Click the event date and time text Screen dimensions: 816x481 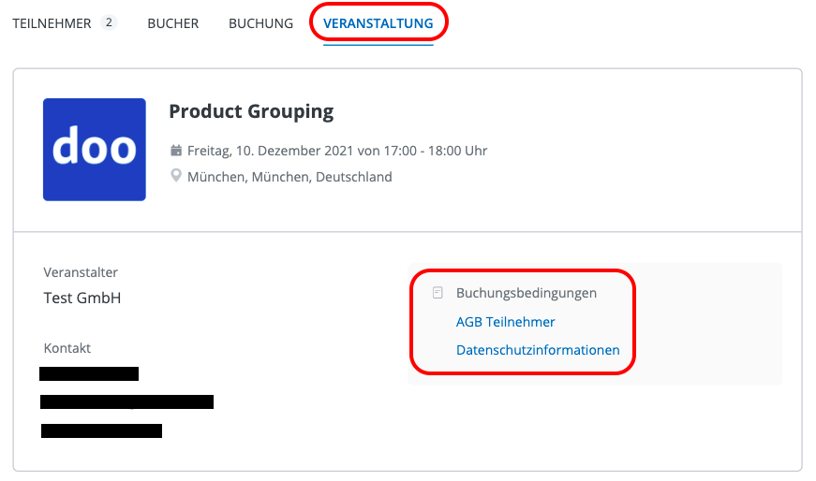(x=337, y=151)
